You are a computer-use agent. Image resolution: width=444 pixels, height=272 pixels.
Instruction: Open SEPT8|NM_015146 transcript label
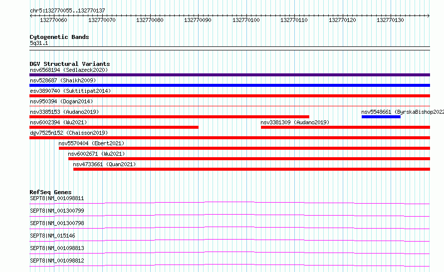click(x=53, y=236)
